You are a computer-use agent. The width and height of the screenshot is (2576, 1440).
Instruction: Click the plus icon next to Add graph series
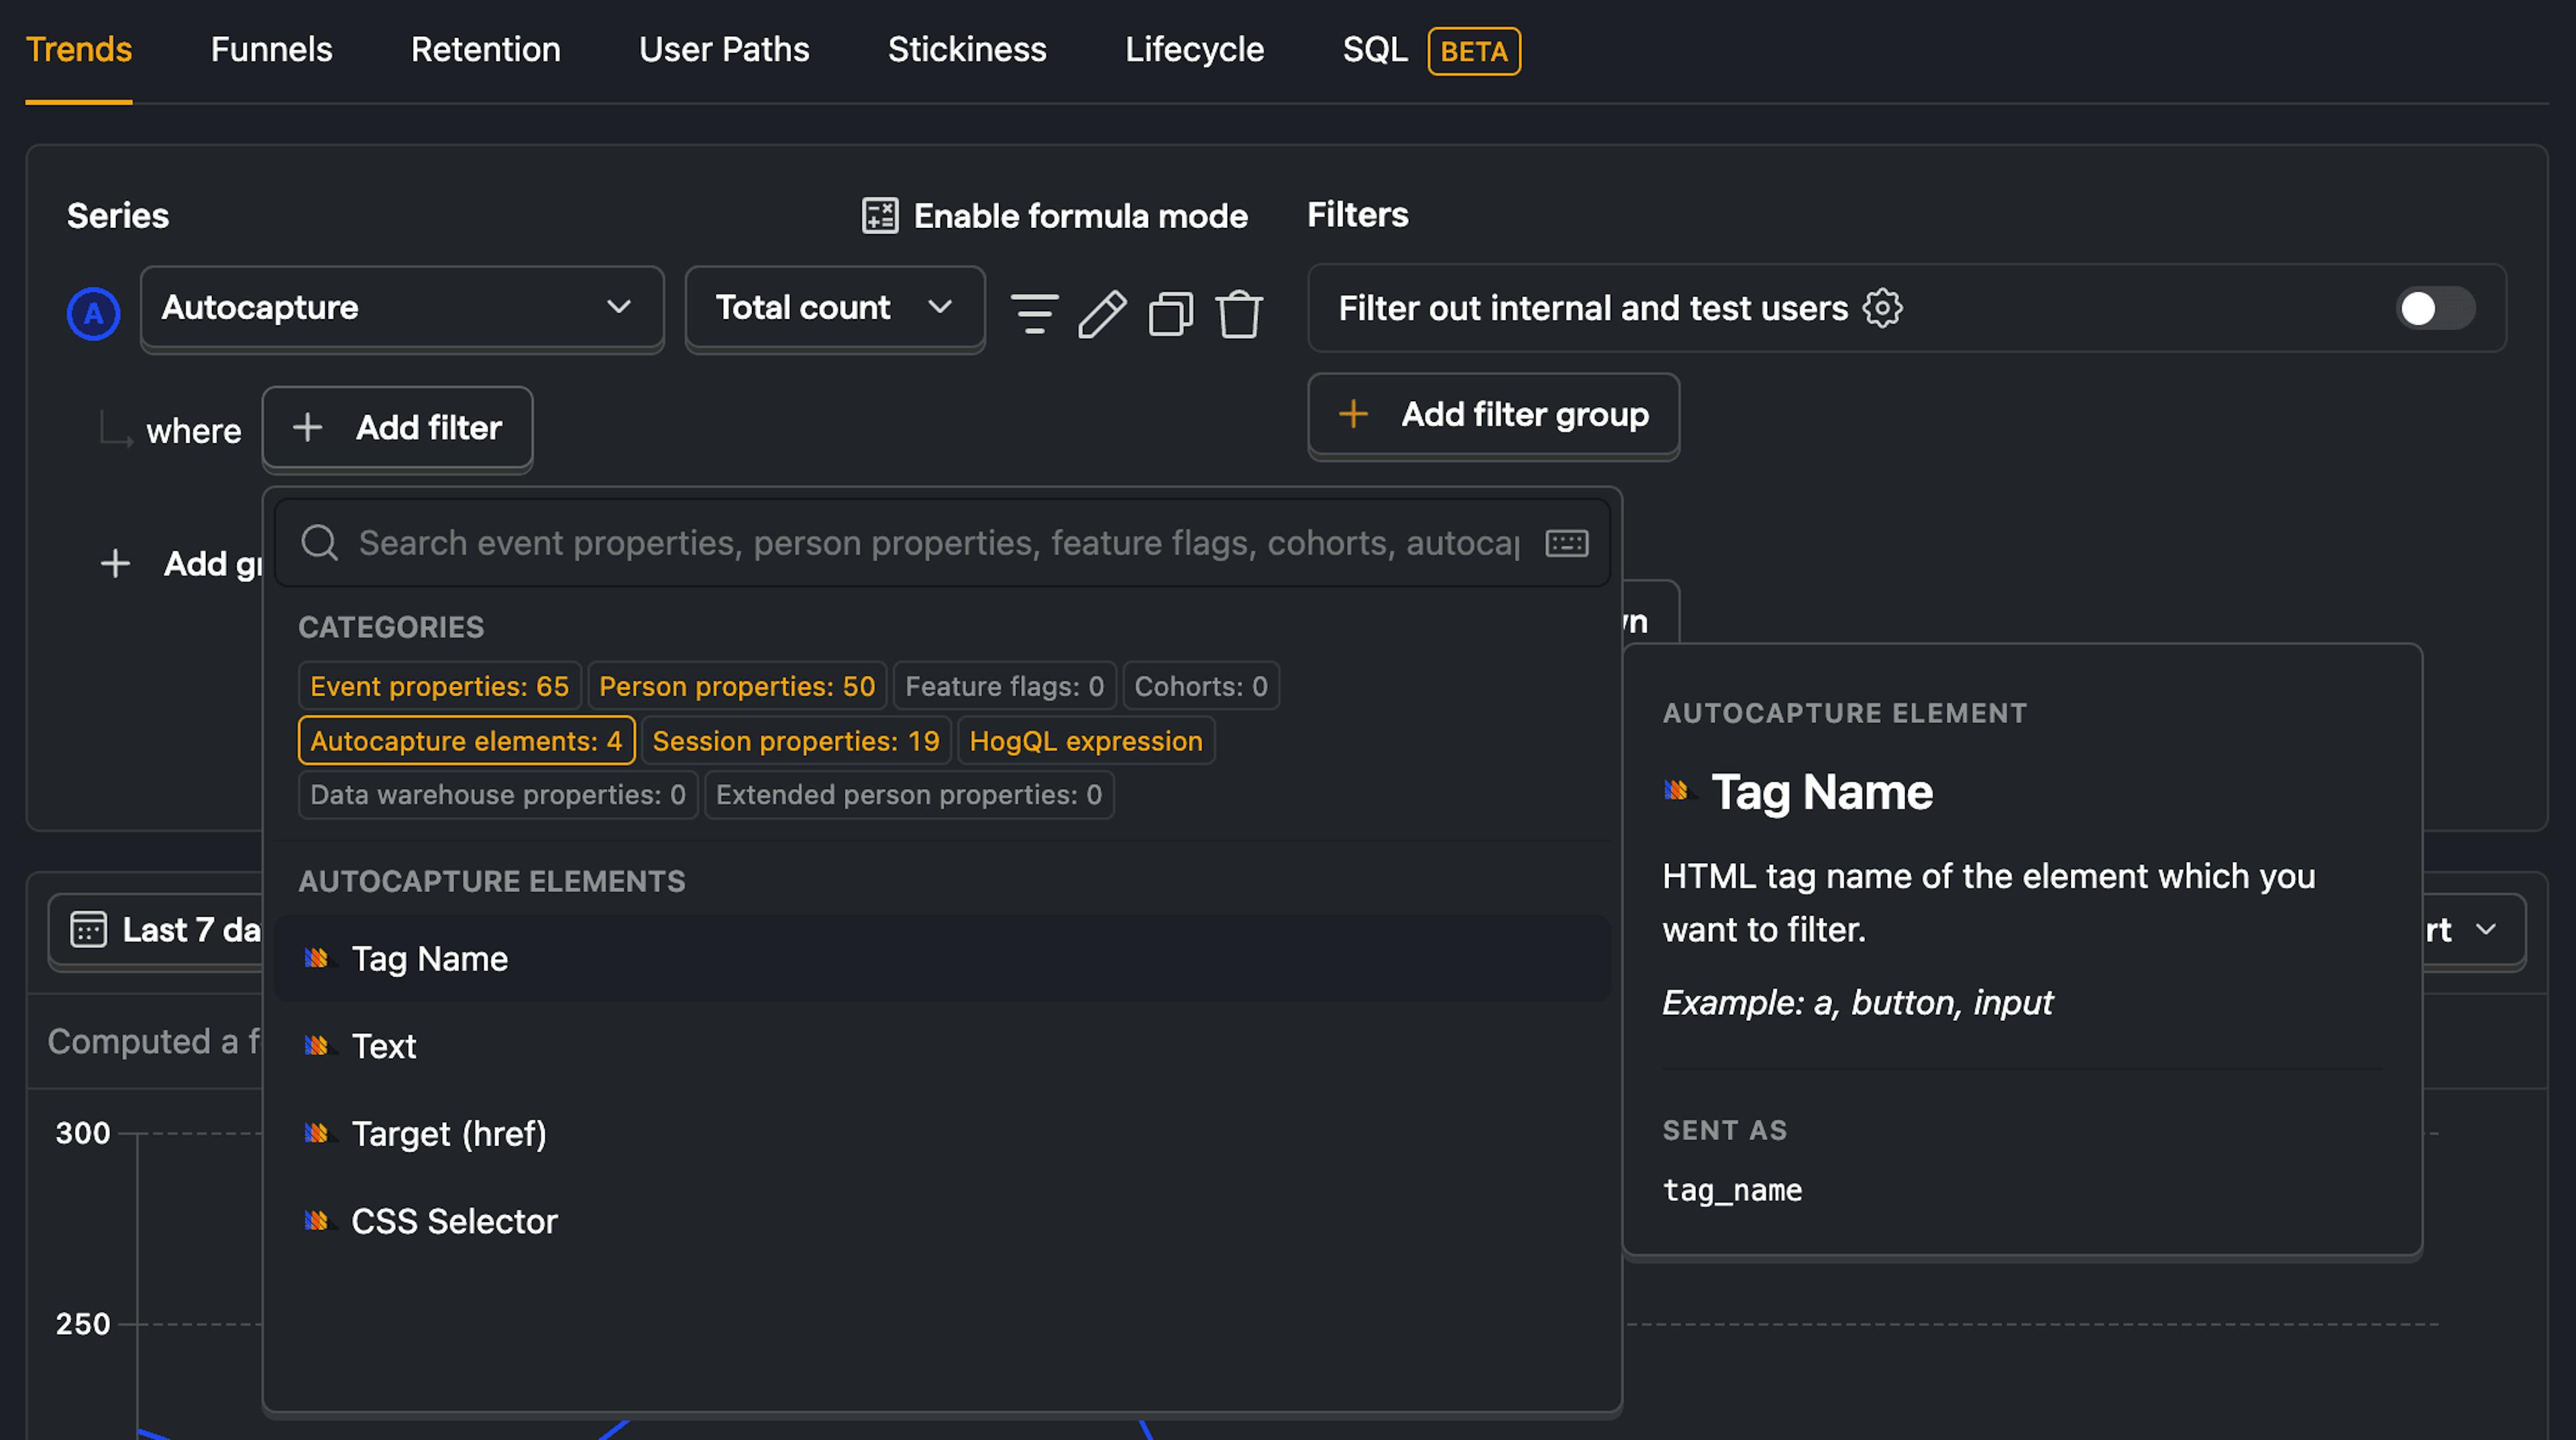115,564
